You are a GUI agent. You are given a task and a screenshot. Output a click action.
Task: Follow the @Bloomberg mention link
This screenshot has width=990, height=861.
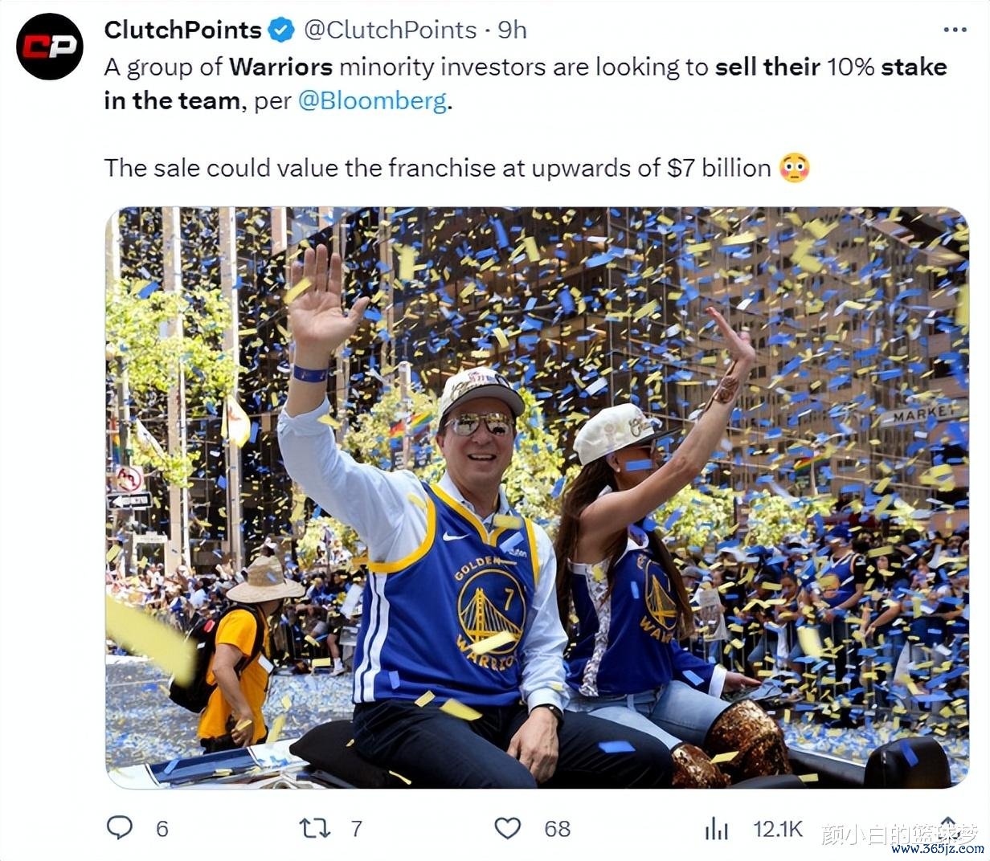tap(372, 102)
